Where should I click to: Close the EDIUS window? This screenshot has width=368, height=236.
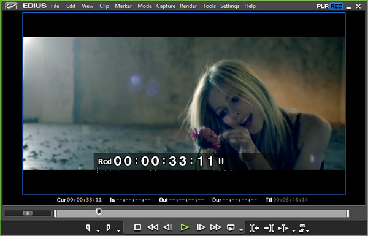(x=358, y=6)
